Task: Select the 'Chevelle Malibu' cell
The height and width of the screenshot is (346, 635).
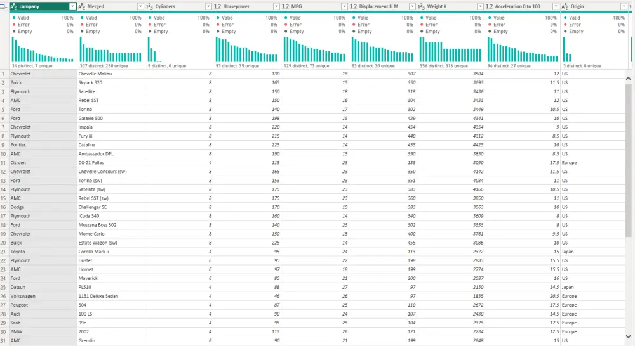Action: pos(111,74)
